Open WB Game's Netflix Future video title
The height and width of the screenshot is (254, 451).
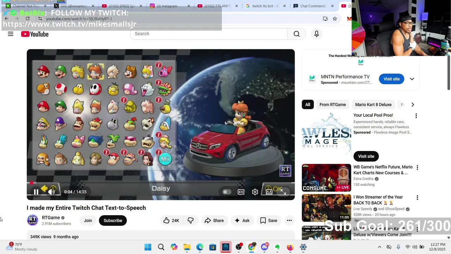383,170
